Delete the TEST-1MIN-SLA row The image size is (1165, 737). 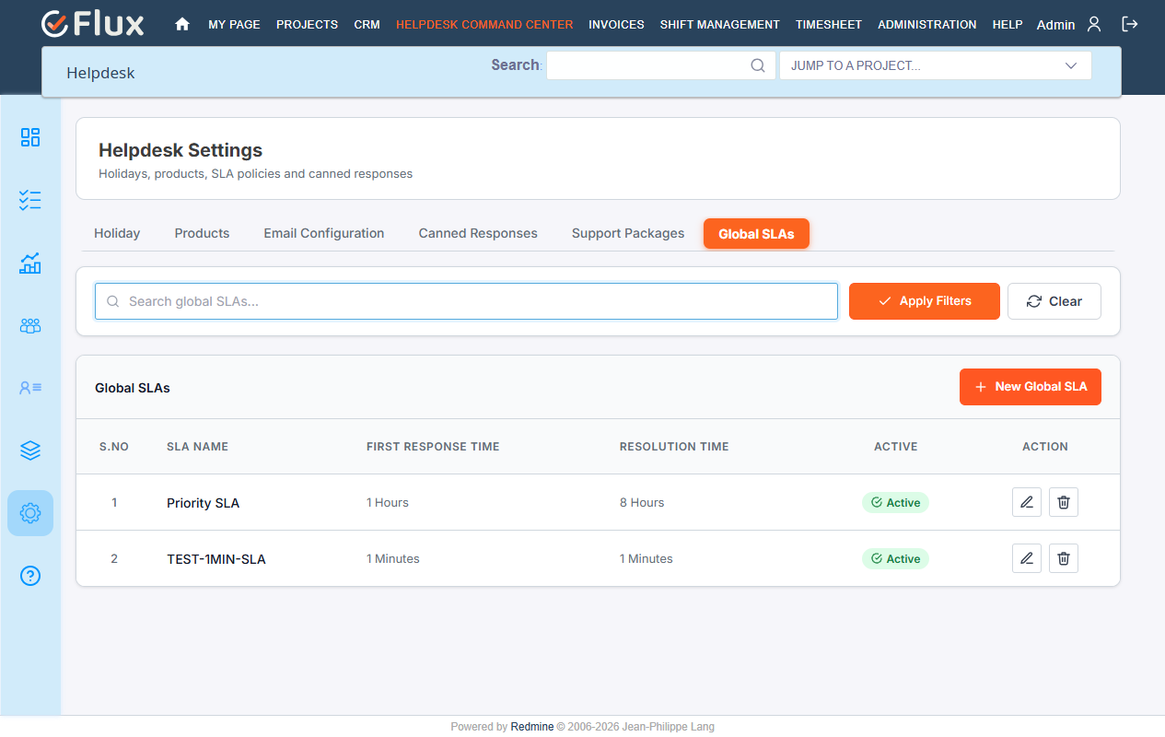click(x=1064, y=558)
